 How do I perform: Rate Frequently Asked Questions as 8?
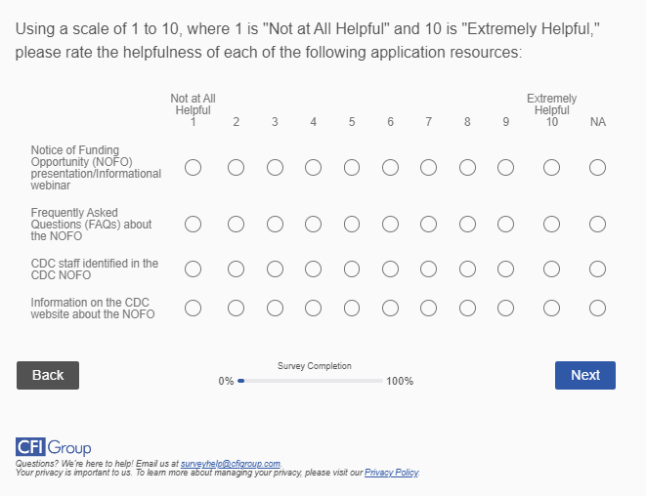[x=467, y=225]
